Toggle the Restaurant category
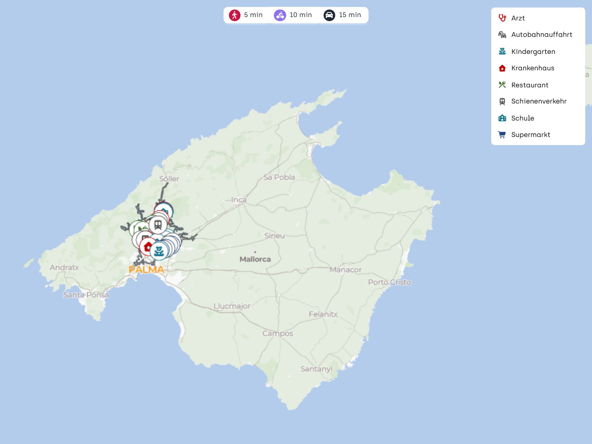Screen dimensions: 592x444 point(529,85)
